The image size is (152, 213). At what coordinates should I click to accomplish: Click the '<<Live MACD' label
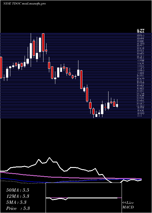[x=128, y=205]
